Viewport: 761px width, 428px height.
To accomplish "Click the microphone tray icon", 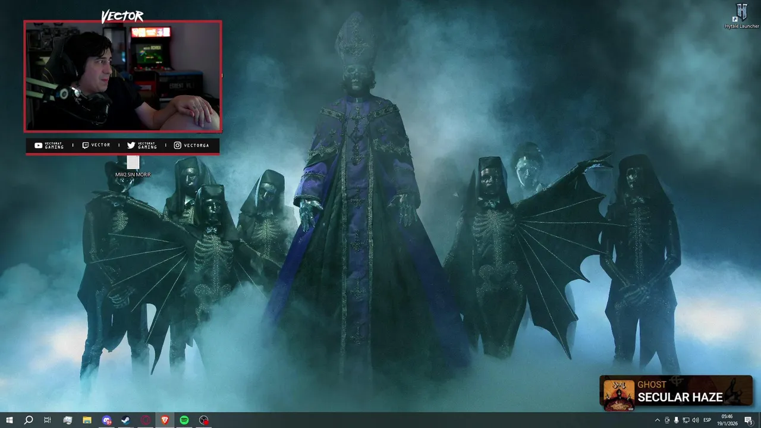I will pyautogui.click(x=676, y=420).
